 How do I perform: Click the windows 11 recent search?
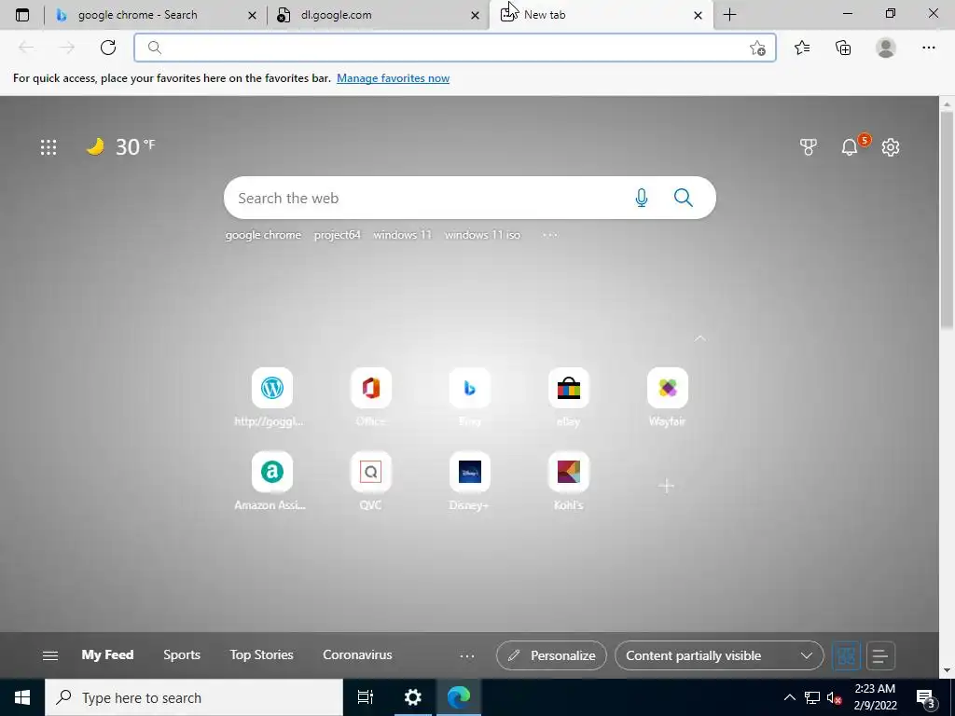click(x=402, y=235)
